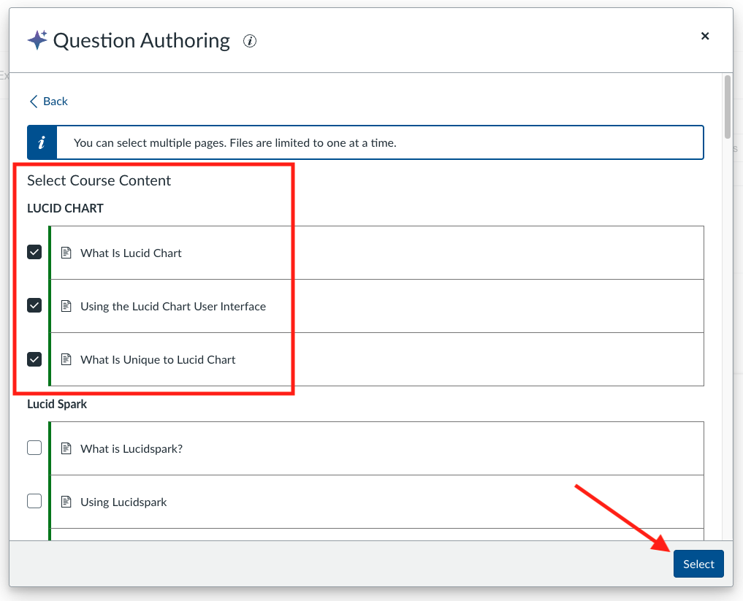Image resolution: width=743 pixels, height=601 pixels.
Task: Go back using the Back link
Action: pos(48,102)
